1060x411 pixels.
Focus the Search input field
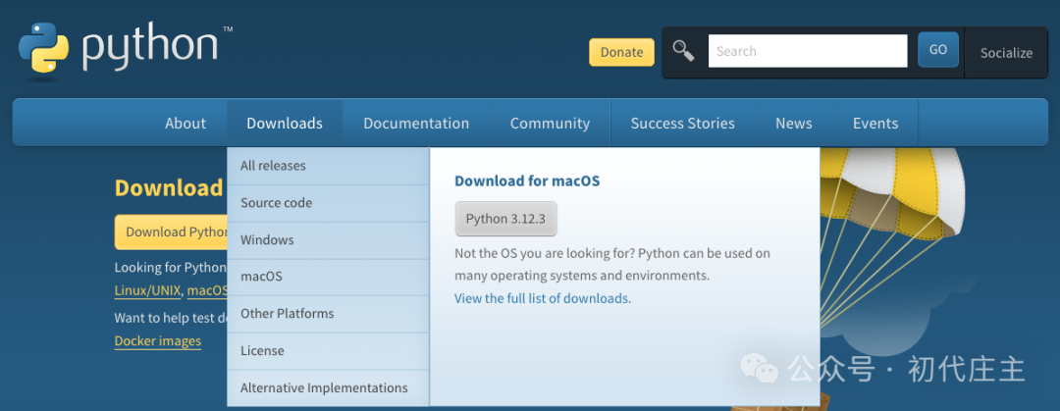(x=807, y=51)
